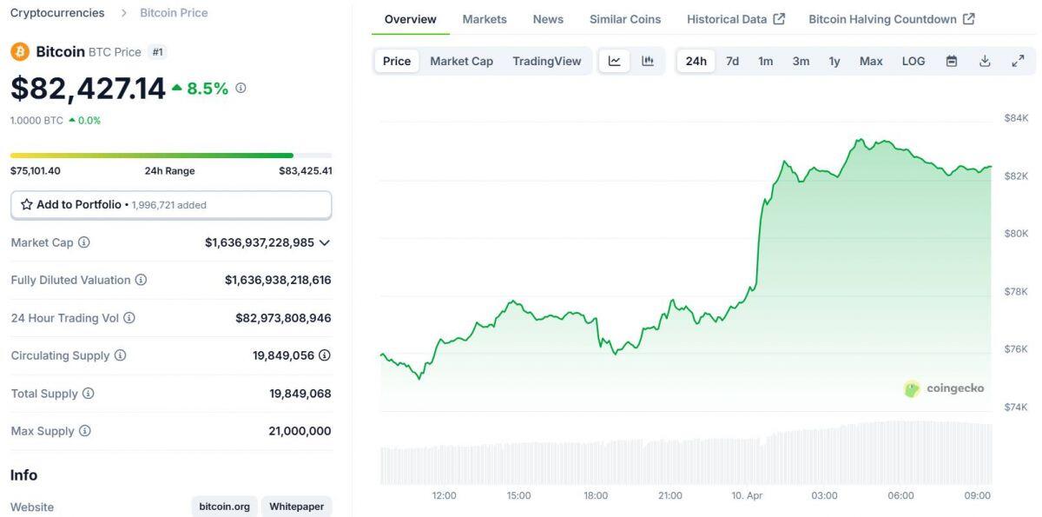Select 3m time range
The image size is (1042, 517).
coord(801,61)
